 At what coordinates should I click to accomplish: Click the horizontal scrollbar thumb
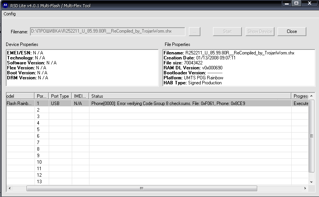[142, 188]
